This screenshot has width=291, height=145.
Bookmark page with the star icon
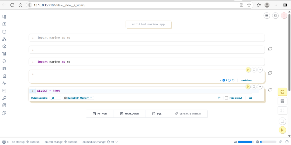[249, 5]
